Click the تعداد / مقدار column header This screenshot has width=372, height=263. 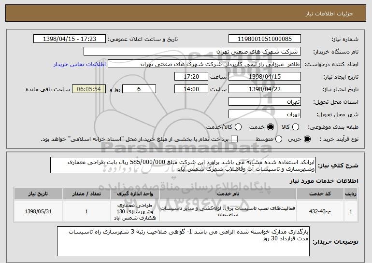pos(86,194)
